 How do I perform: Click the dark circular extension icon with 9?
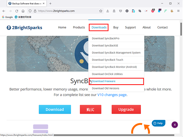click(127, 11)
